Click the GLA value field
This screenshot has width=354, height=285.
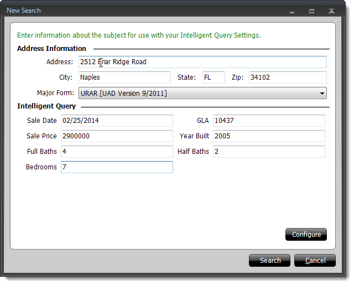pyautogui.click(x=269, y=121)
